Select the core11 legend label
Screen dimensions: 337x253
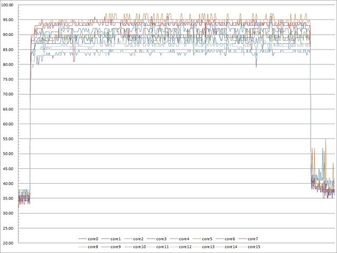tap(163, 246)
